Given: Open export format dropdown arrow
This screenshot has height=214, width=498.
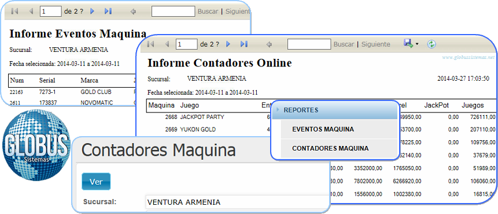Looking at the screenshot, I should click(x=417, y=44).
